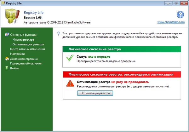Select Оптимизация реестра in the sidebar
The width and height of the screenshot is (189, 132).
click(x=28, y=44)
